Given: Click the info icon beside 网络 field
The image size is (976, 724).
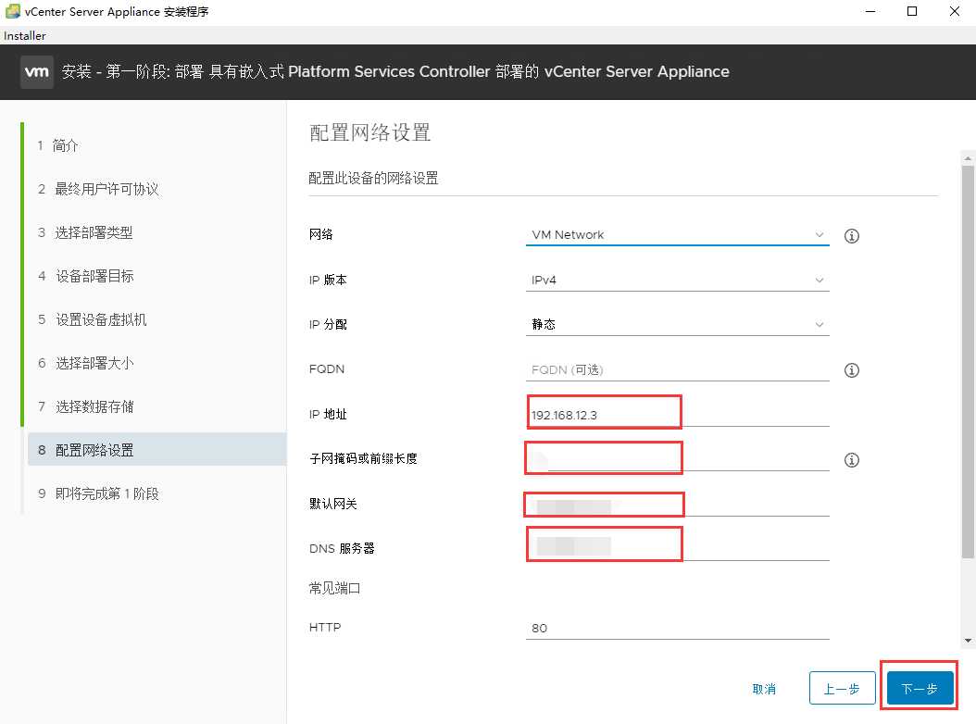Looking at the screenshot, I should tap(851, 236).
